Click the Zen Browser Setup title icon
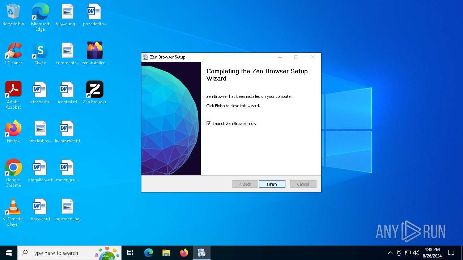463x260 pixels. point(145,57)
